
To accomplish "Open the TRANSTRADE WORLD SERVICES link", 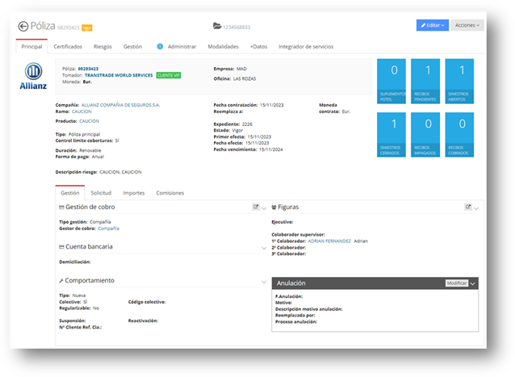I will click(119, 75).
